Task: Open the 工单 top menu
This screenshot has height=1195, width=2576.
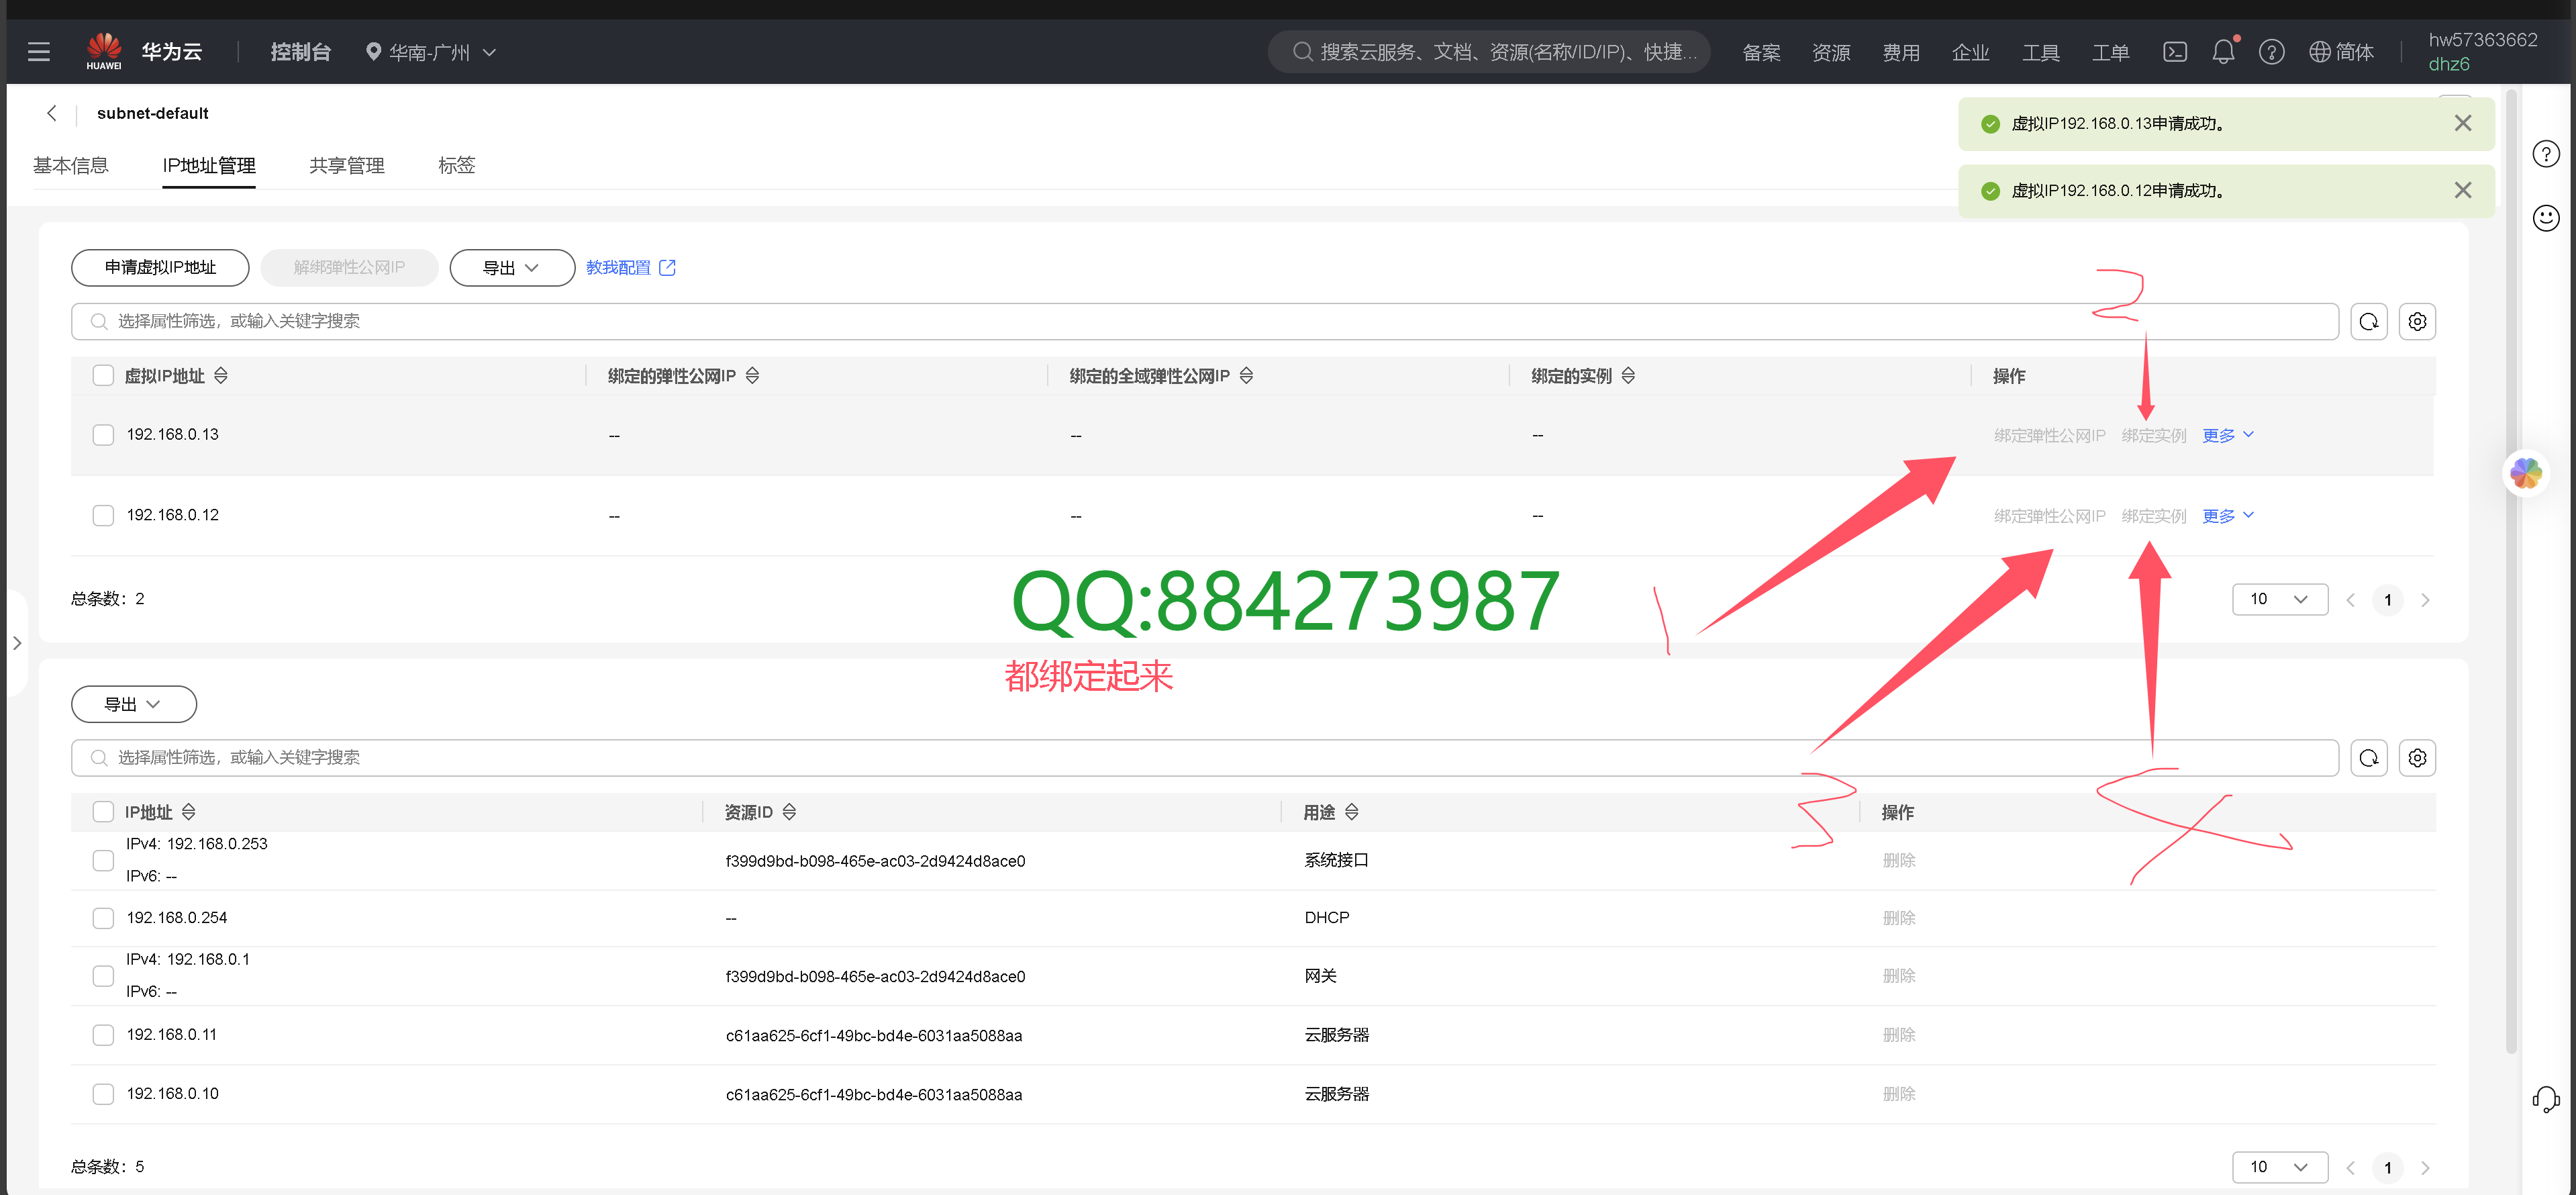Action: pos(2111,52)
